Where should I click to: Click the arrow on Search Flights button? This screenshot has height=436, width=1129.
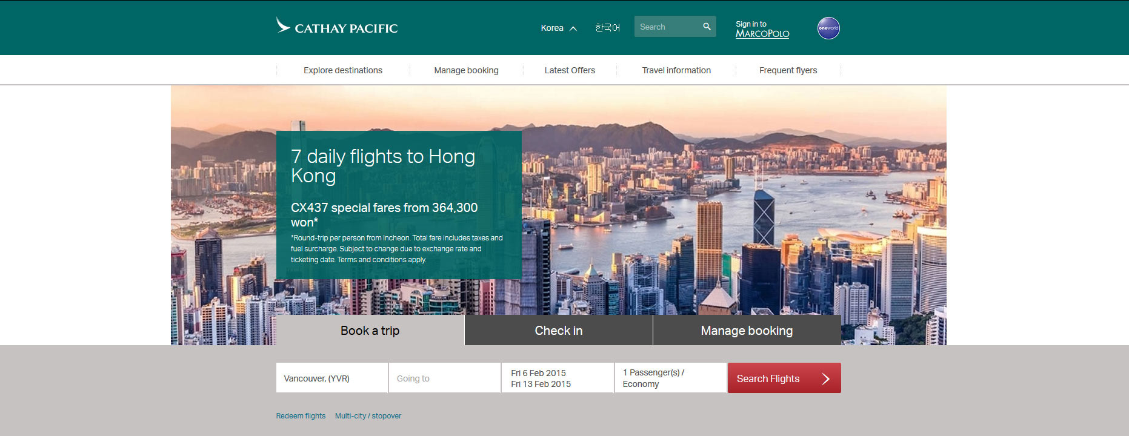tap(825, 378)
